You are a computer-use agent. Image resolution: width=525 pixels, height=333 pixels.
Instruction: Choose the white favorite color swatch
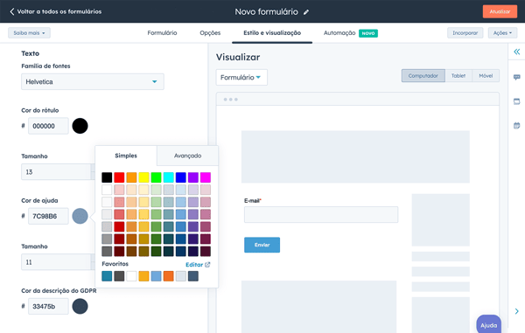(131, 276)
